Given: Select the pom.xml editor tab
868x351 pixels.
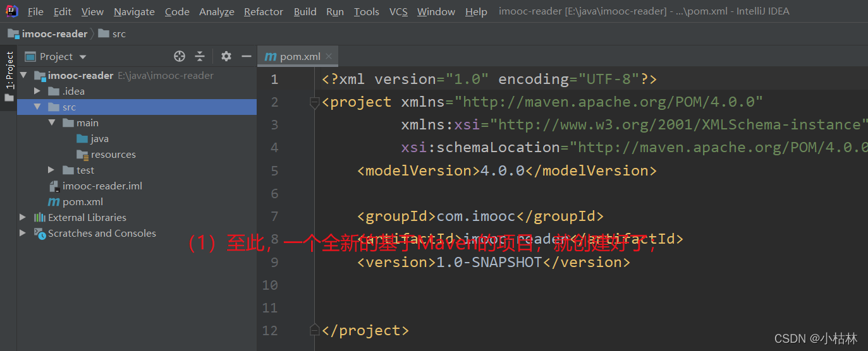Looking at the screenshot, I should [298, 56].
